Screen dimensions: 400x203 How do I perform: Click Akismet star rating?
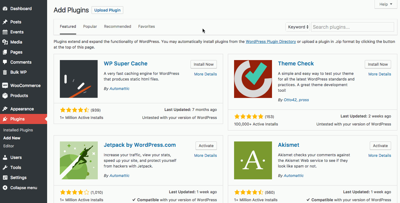coord(249,192)
